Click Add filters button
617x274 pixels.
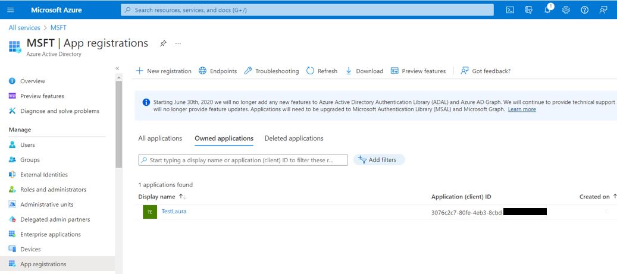point(379,160)
